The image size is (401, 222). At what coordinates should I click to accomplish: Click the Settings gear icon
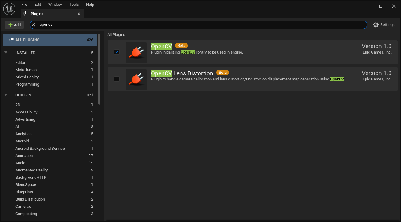point(376,25)
